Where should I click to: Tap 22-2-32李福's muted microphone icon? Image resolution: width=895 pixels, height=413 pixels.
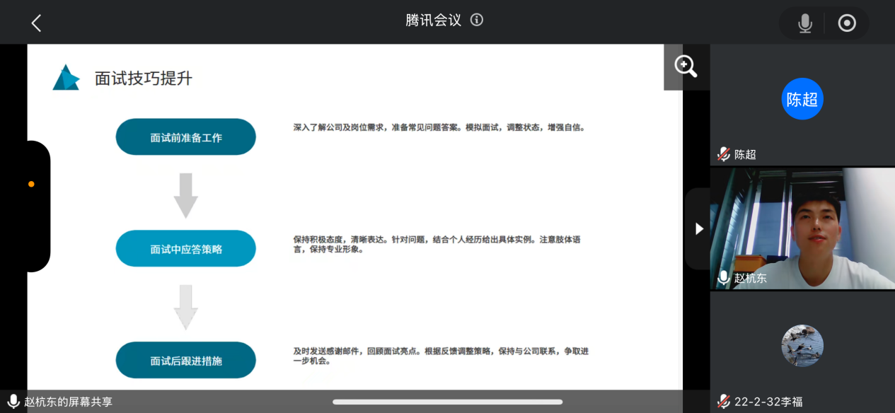pyautogui.click(x=723, y=402)
